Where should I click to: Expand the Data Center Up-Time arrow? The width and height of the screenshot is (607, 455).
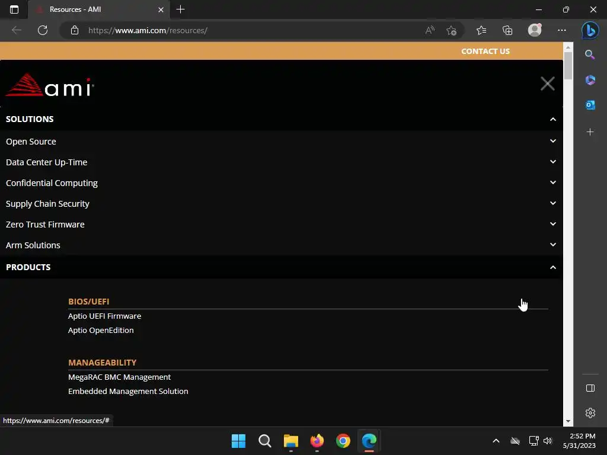coord(553,162)
